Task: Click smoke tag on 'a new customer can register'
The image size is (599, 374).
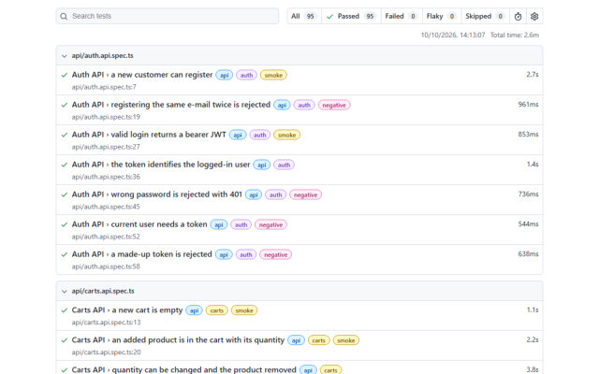Action: click(x=273, y=75)
